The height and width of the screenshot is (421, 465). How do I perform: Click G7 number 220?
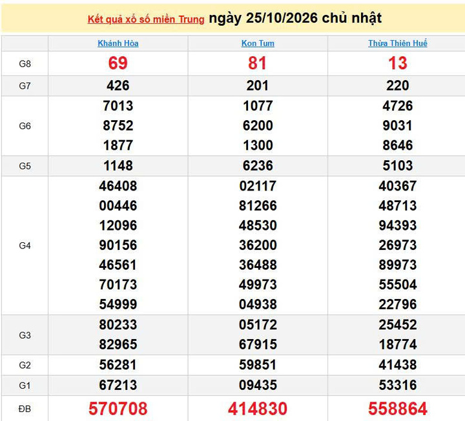398,86
